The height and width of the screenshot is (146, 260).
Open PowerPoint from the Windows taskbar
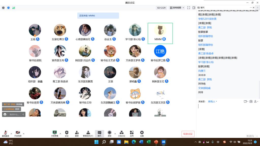[156, 142]
